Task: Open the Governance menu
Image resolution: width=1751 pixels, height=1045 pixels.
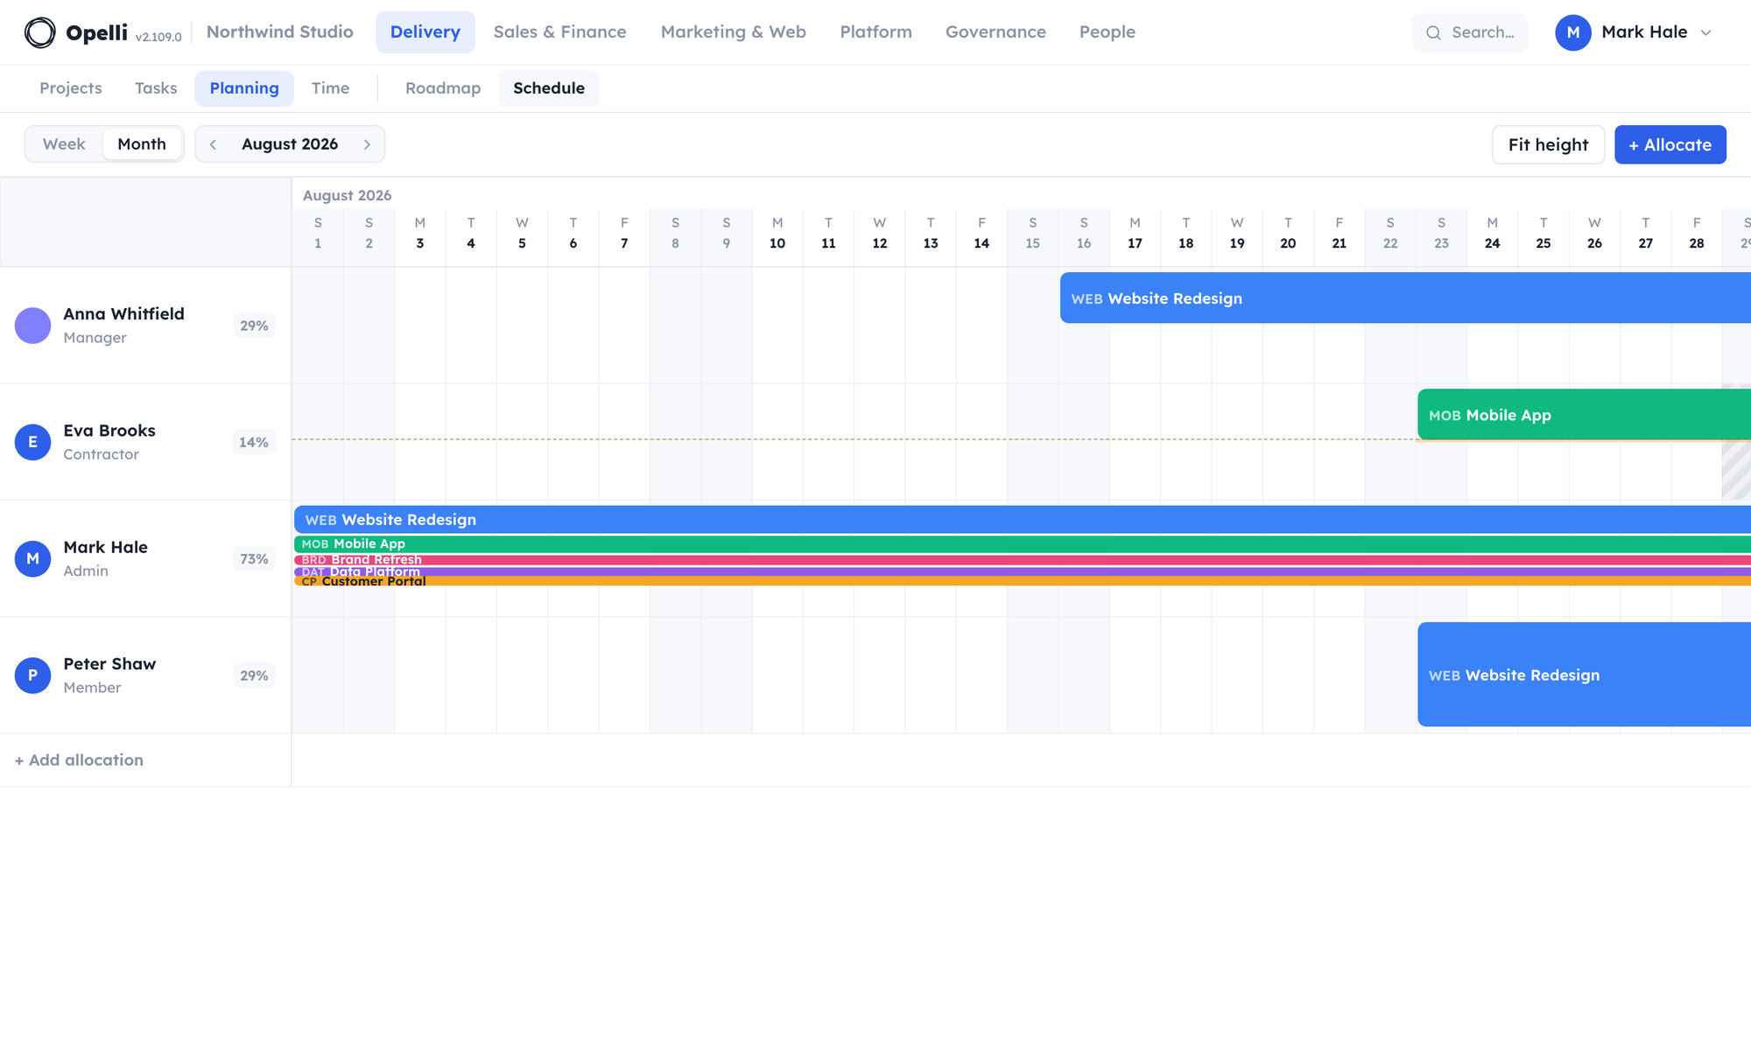Action: (995, 32)
